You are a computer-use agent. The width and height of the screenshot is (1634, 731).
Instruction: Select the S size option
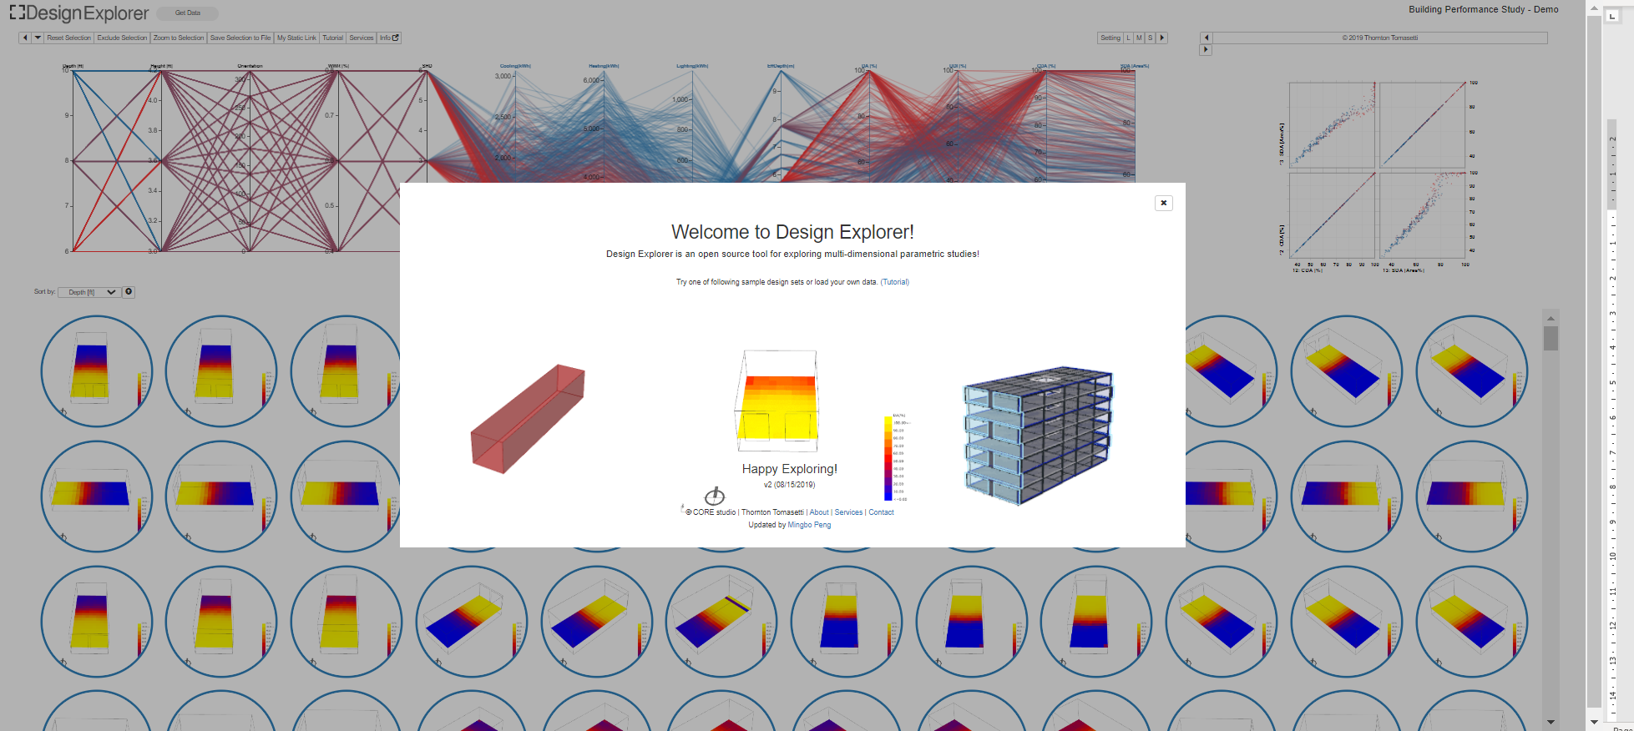[x=1150, y=38]
